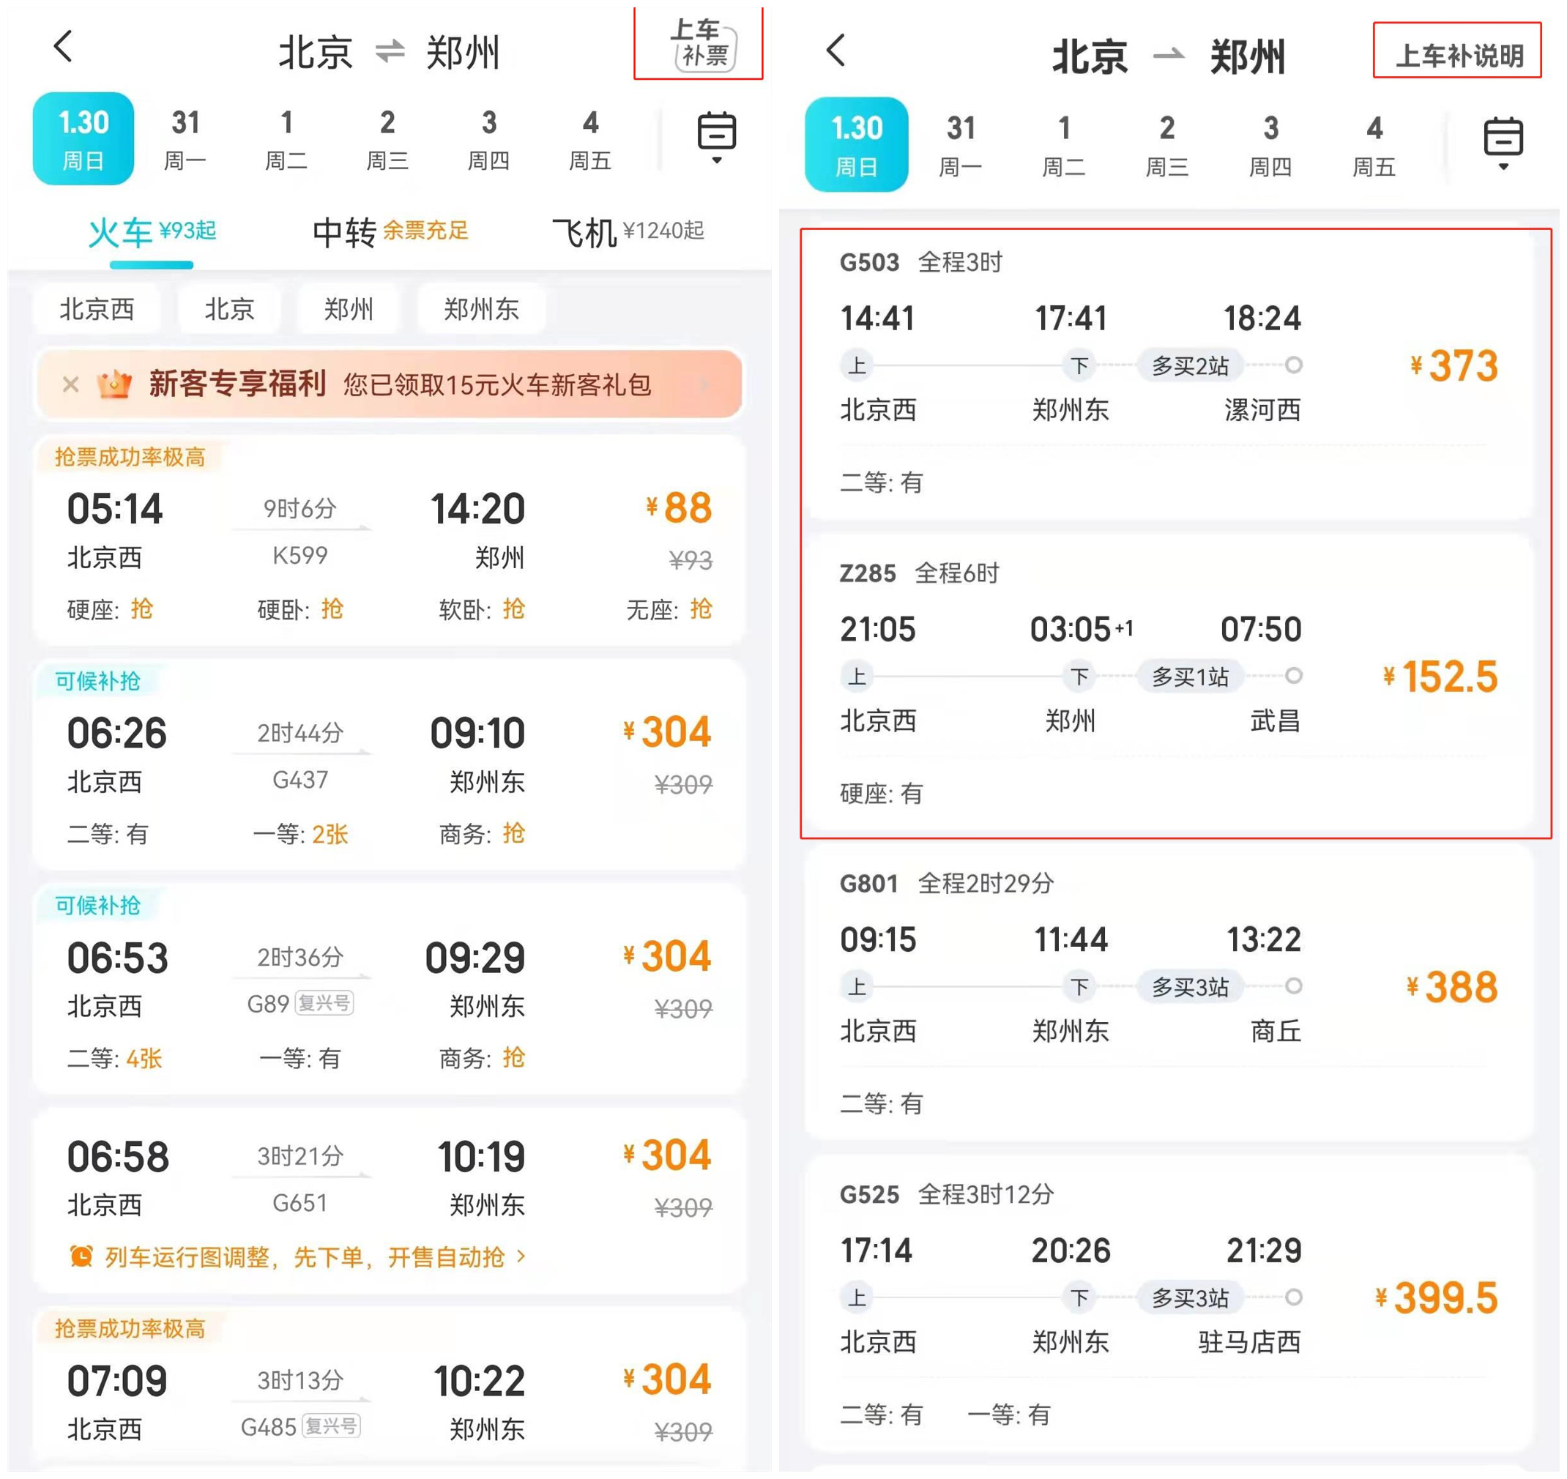Tap price ¥373 on G503
This screenshot has height=1479, width=1567.
(x=1453, y=365)
